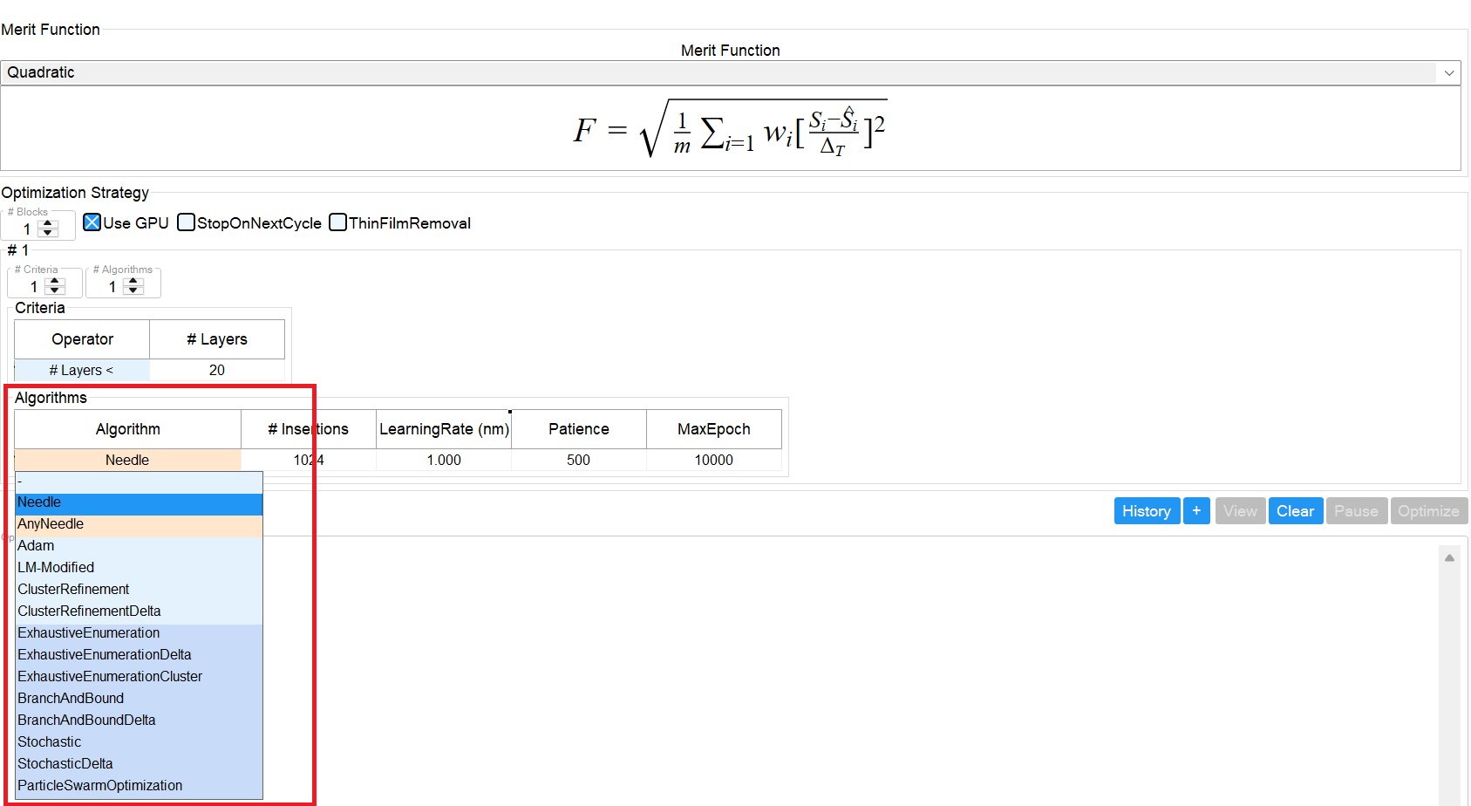Screen dimensions: 1471x806
Task: Increase the # Criteria value
Action: point(56,282)
